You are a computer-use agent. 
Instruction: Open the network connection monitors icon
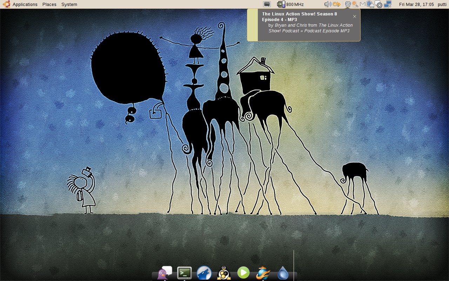tap(387, 4)
